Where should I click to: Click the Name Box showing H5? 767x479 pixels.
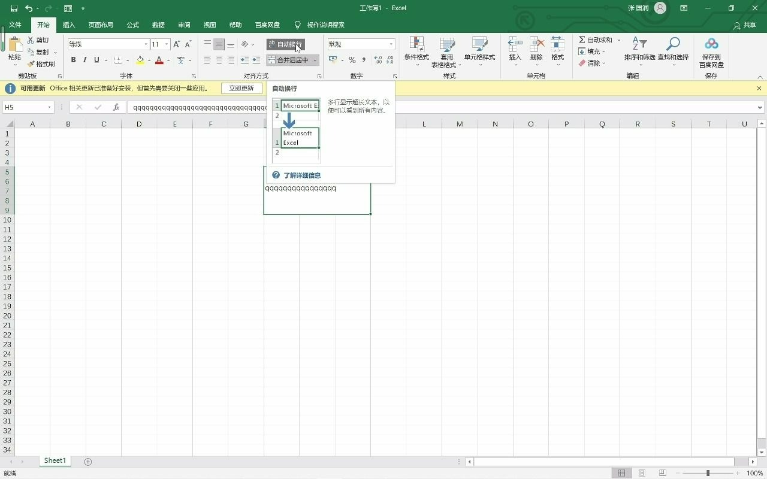pos(28,108)
